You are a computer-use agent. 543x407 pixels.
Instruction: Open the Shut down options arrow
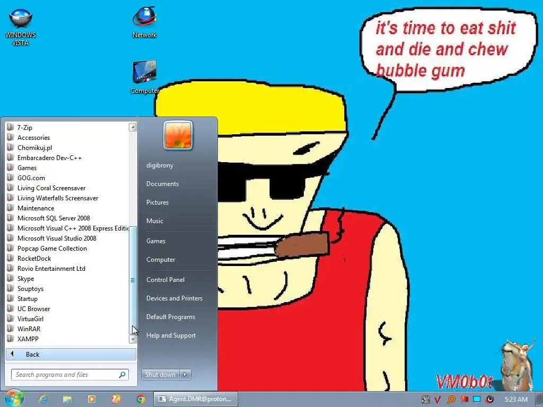click(x=185, y=375)
